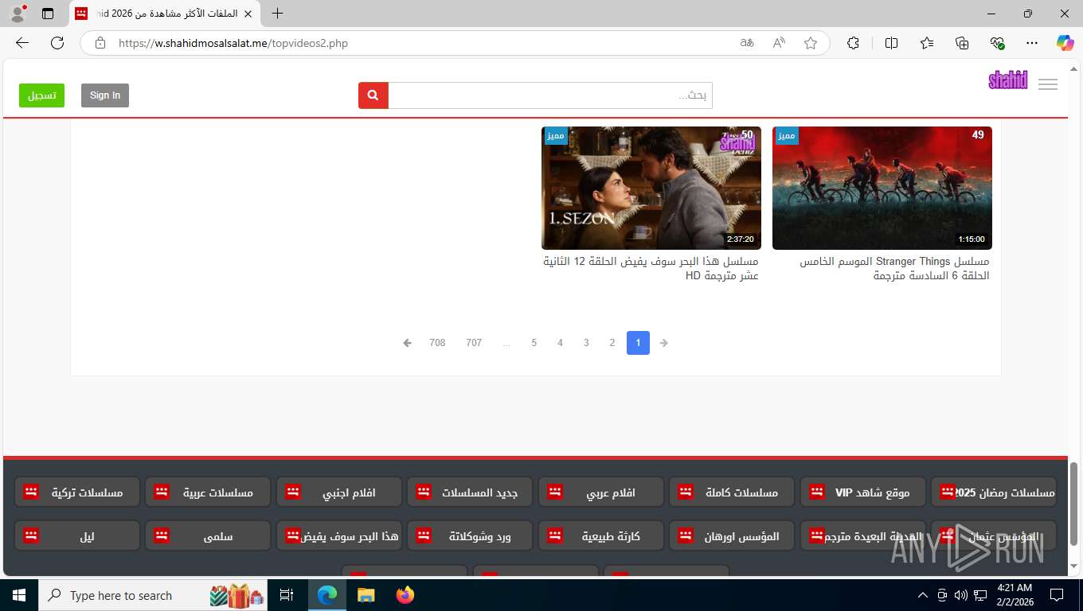This screenshot has width=1083, height=611.
Task: Open the مسلسلات رمضان 2025 button
Action: point(994,492)
